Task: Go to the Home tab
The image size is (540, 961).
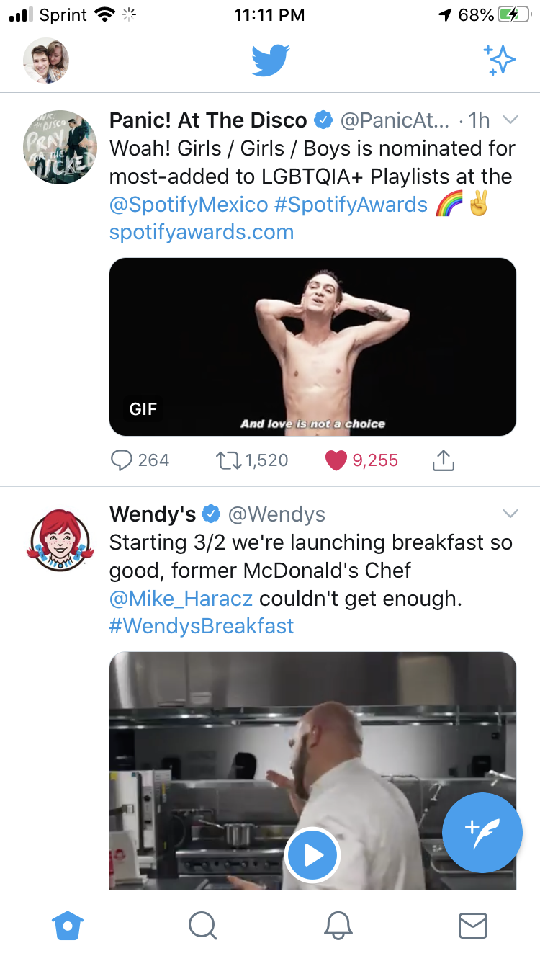Action: [68, 925]
